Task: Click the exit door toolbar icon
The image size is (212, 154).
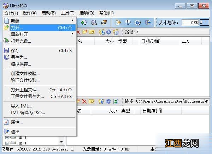Action: coord(148,23)
